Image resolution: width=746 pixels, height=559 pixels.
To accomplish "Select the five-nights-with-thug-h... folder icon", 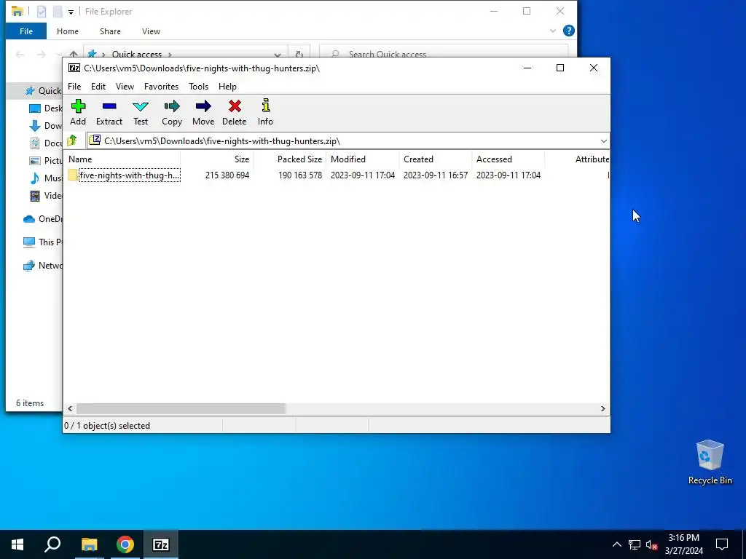I will tap(73, 175).
